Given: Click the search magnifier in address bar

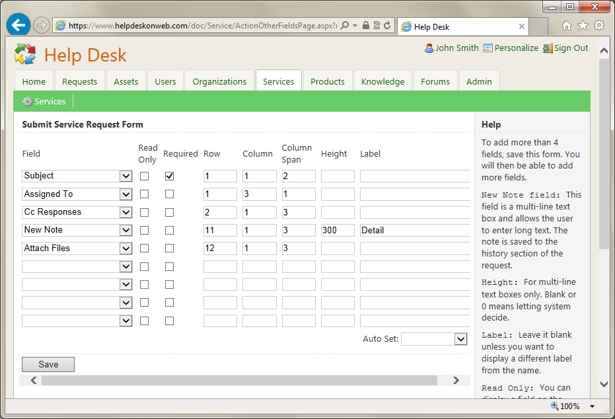Looking at the screenshot, I should [345, 26].
